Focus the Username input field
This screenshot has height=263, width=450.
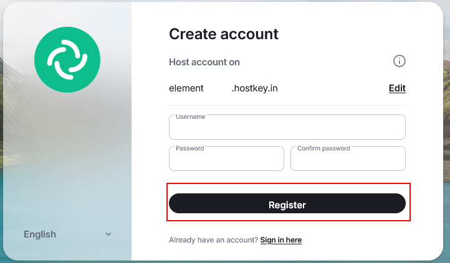point(287,129)
